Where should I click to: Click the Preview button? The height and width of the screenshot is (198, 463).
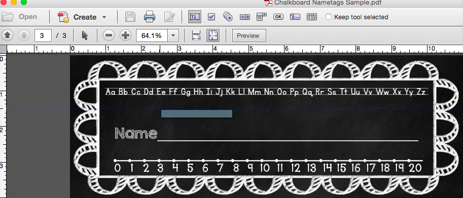249,35
